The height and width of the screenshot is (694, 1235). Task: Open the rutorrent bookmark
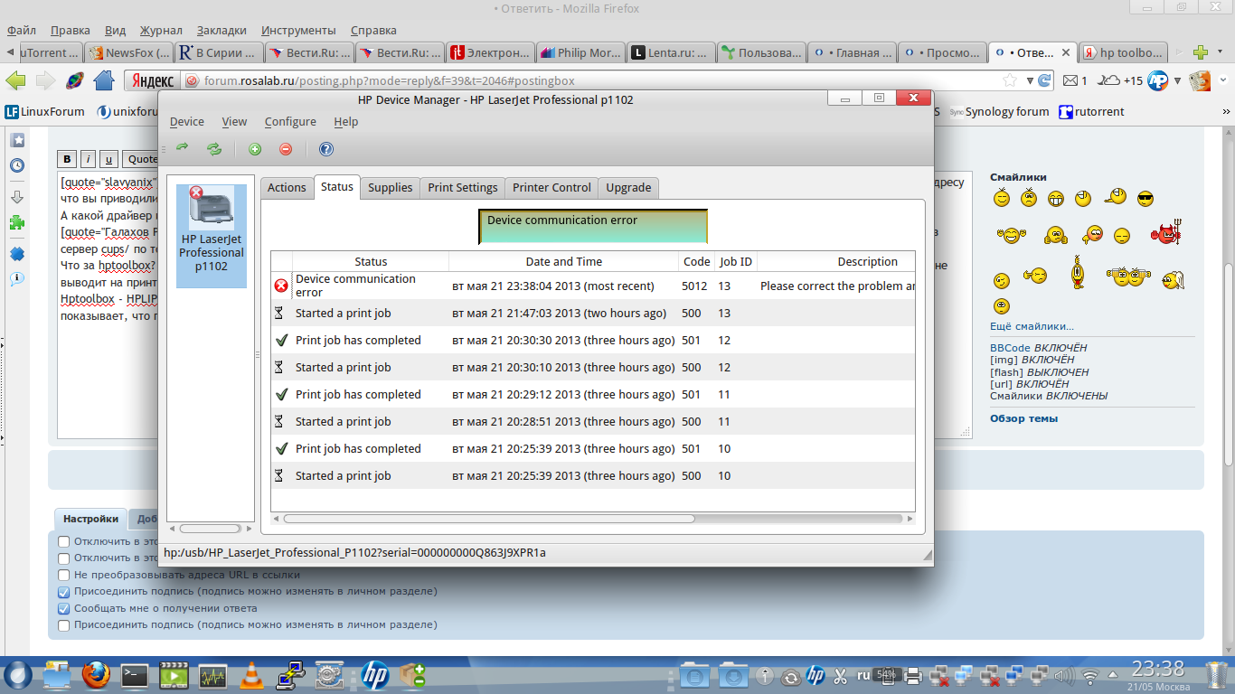[1091, 112]
